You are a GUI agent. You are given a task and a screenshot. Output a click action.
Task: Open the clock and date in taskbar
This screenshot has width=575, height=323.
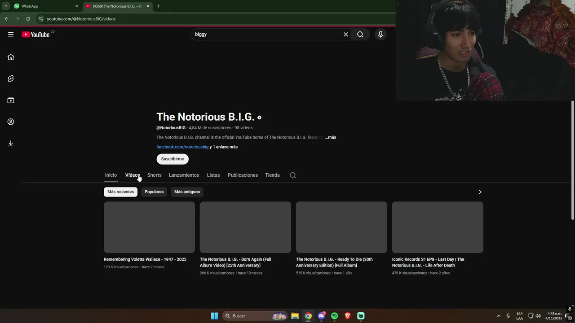tap(554, 316)
